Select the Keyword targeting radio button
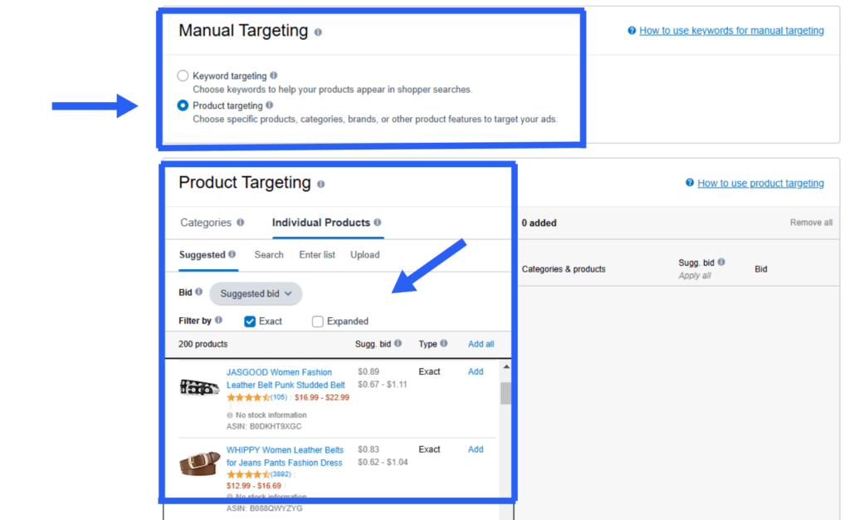Viewport: 850px width, 520px height. 183,76
